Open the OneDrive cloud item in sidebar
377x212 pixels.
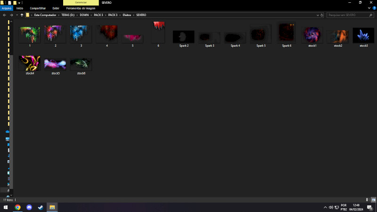coord(8,131)
